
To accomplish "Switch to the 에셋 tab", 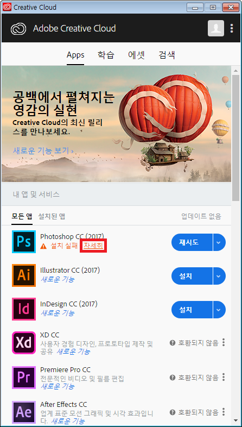I will 136,55.
